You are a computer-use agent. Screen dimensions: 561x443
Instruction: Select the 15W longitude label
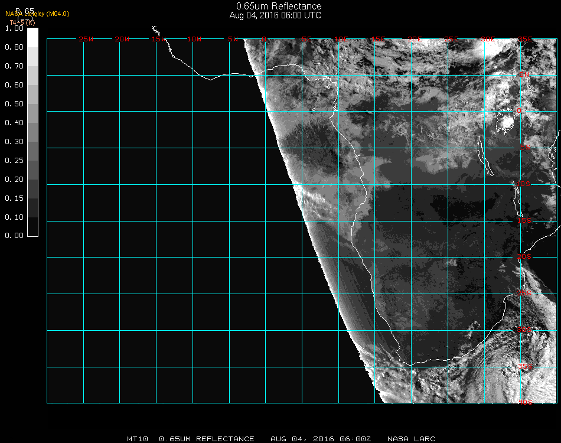tap(159, 39)
